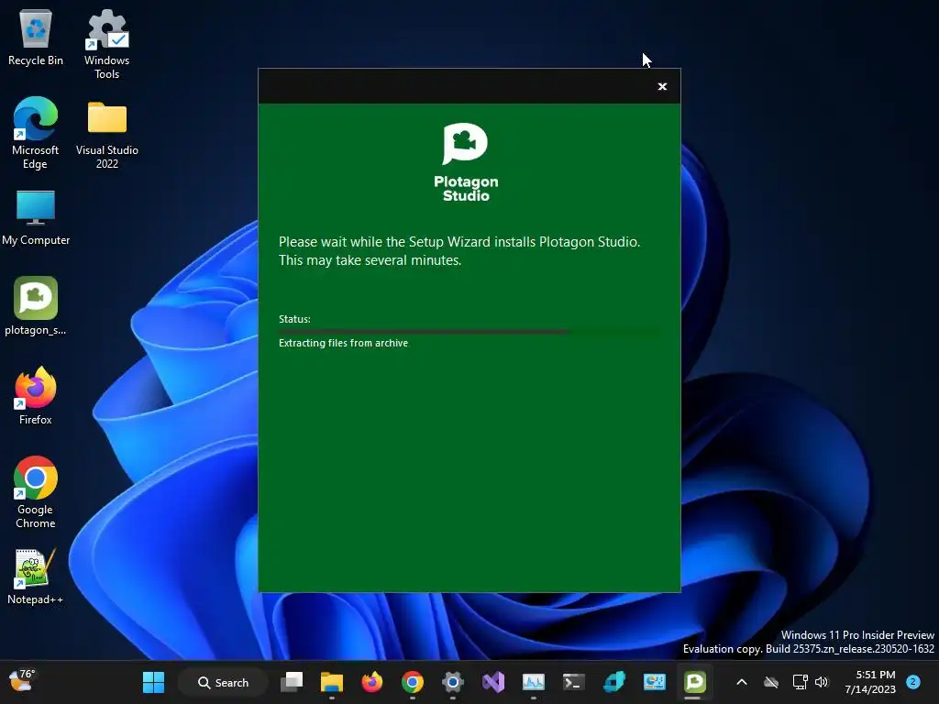The image size is (939, 704).
Task: Select Windows Tools desktop shortcut
Action: (x=106, y=44)
